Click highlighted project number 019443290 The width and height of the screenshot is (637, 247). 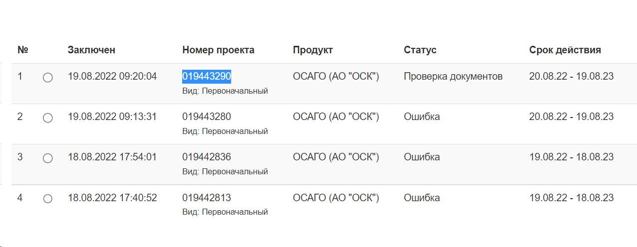(207, 76)
